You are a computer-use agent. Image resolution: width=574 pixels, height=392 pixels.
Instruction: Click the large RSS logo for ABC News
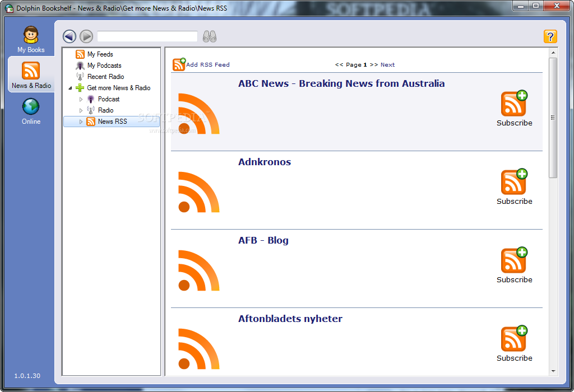(199, 113)
